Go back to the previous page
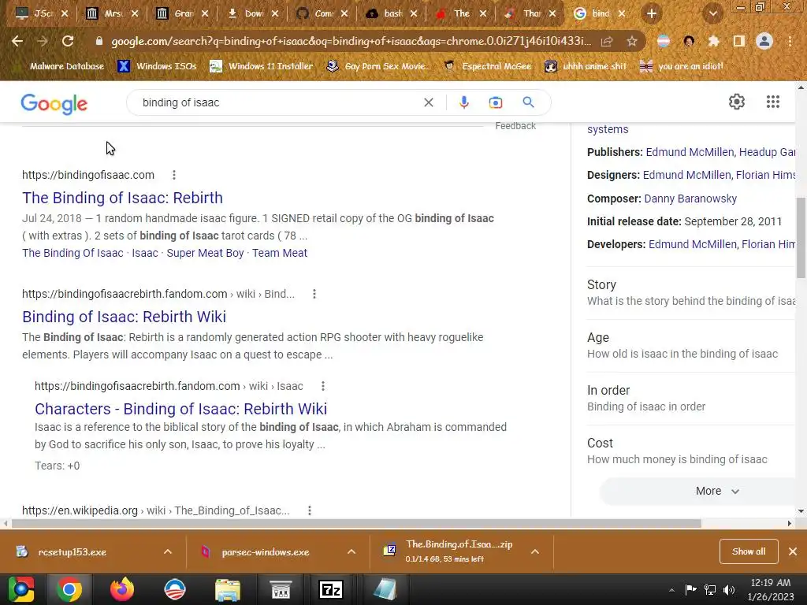The height and width of the screenshot is (605, 807). click(17, 41)
